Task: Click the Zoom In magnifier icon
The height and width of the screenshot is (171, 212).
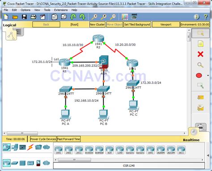Action: coord(94,17)
